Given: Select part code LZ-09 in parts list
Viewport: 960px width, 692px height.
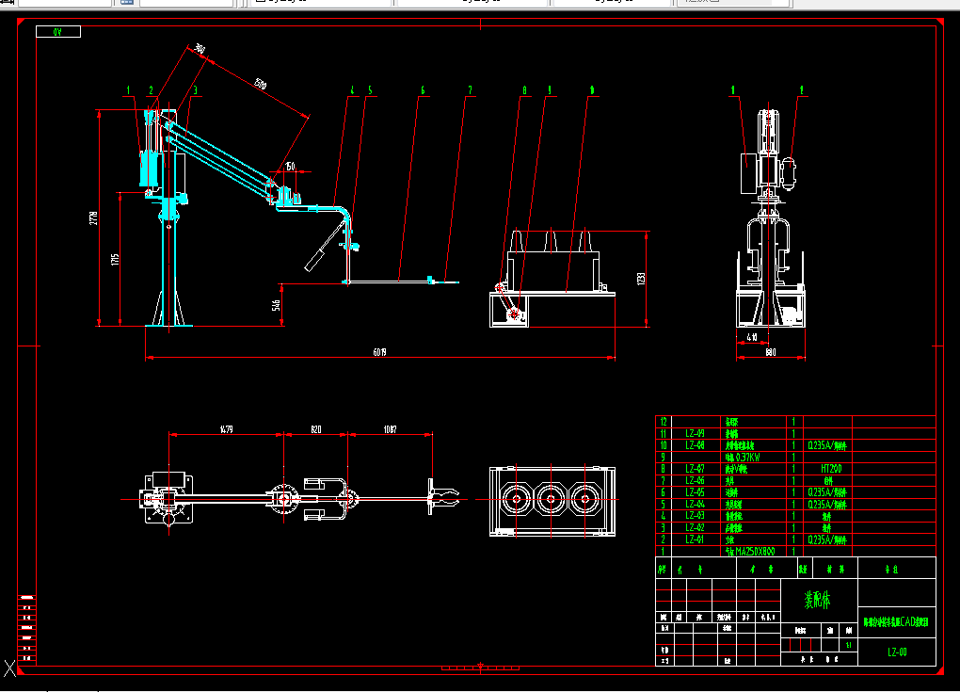Looking at the screenshot, I should [695, 434].
